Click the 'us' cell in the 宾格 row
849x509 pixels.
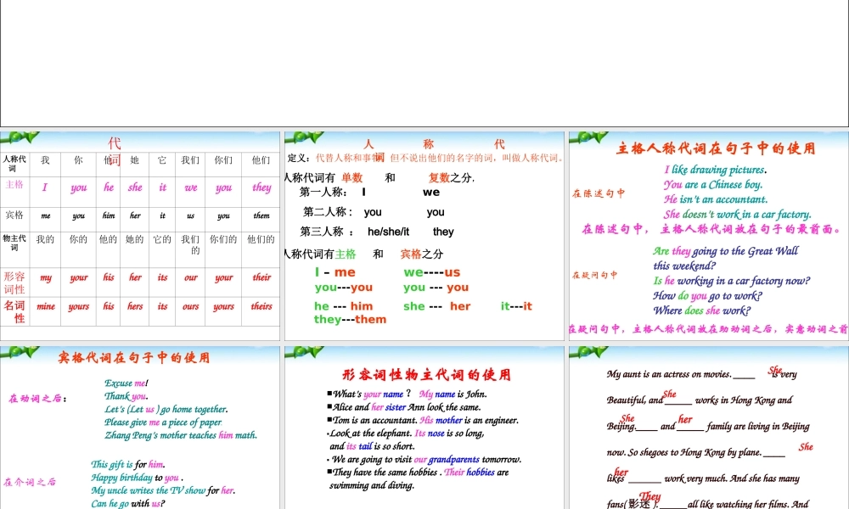[x=190, y=215]
